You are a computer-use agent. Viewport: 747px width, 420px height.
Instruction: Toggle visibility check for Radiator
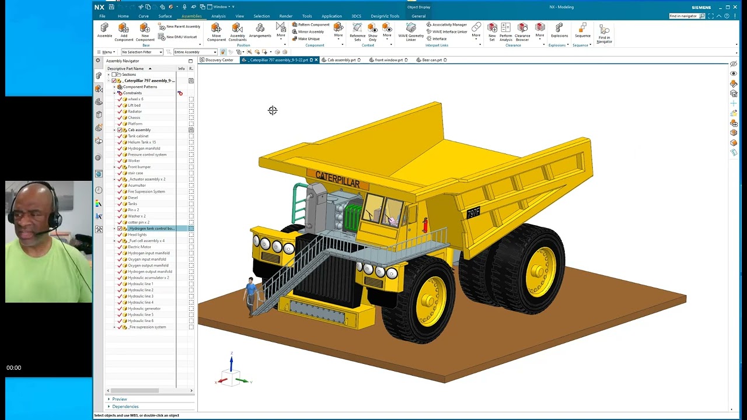120,111
